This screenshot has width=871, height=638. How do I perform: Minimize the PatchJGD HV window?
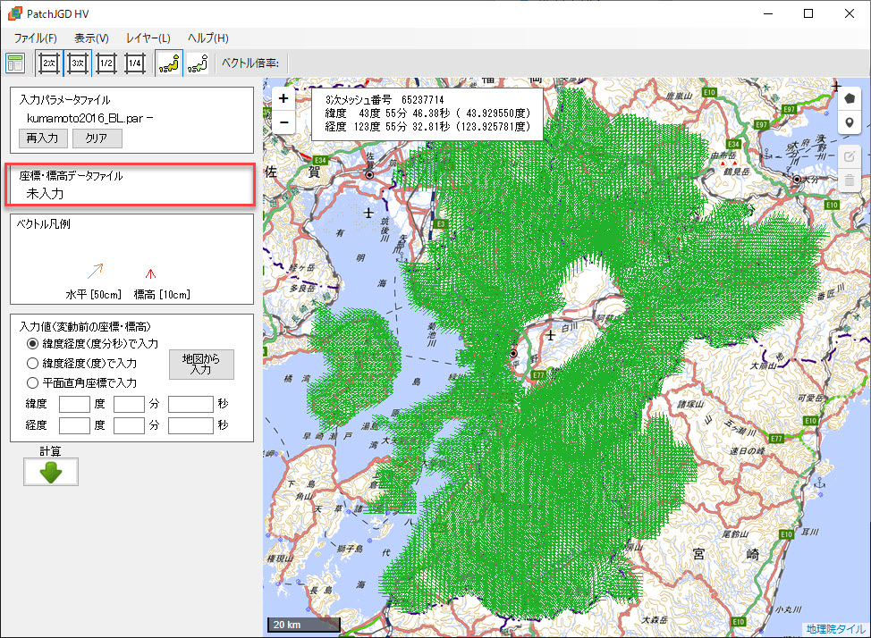(768, 13)
